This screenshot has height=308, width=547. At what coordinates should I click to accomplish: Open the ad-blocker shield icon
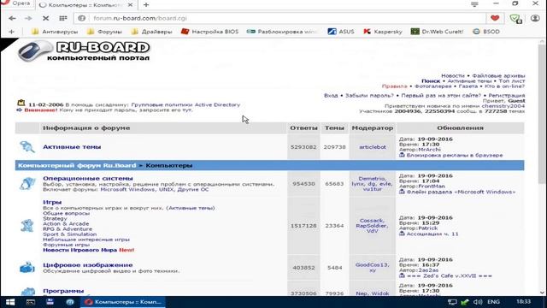(515, 19)
